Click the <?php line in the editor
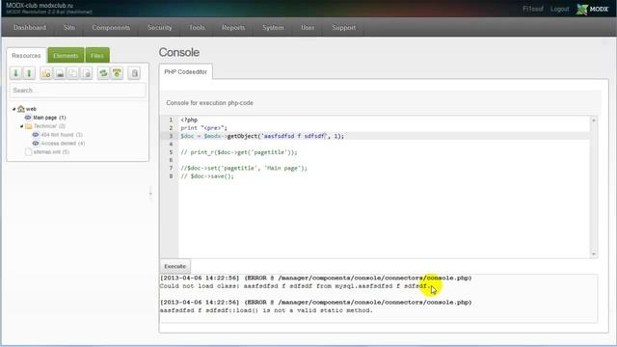617x347 pixels. click(x=189, y=120)
